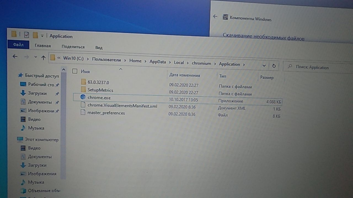Image resolution: width=353 pixels, height=198 pixels.
Task: Open Быстрый доступ in the sidebar
Action: 42,76
